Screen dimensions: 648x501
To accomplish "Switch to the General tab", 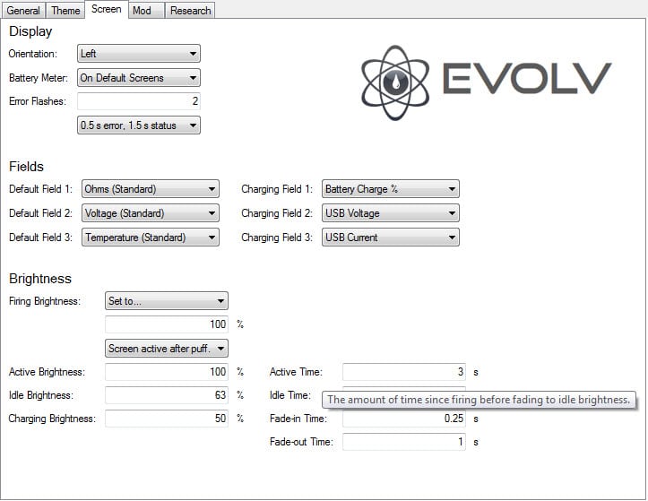I will (23, 11).
